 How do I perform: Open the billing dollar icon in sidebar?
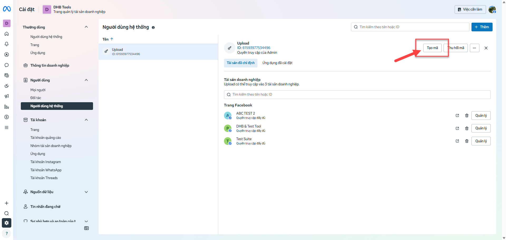point(7,117)
